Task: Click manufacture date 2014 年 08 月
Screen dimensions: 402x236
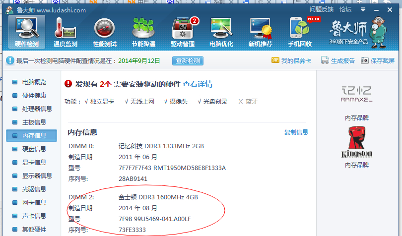Action: tap(137, 208)
